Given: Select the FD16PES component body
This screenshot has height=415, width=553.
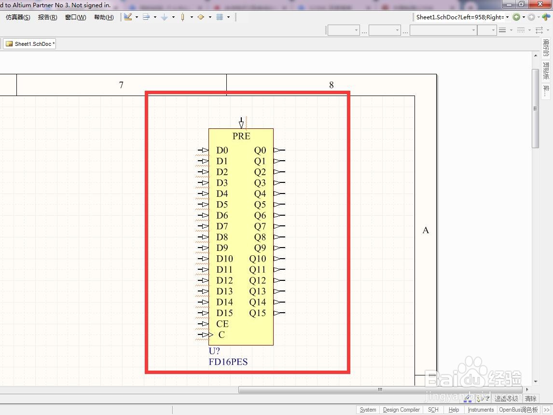Looking at the screenshot, I should pyautogui.click(x=241, y=237).
